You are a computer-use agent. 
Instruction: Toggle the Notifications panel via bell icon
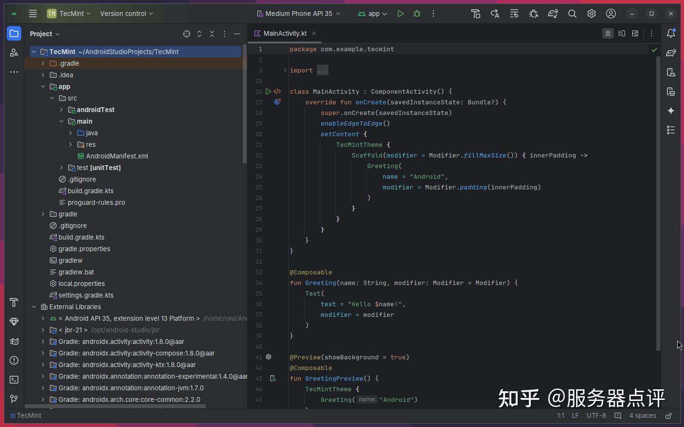(x=671, y=33)
